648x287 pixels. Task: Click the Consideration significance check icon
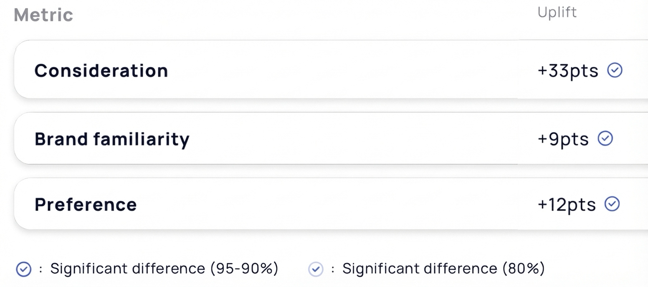(615, 70)
